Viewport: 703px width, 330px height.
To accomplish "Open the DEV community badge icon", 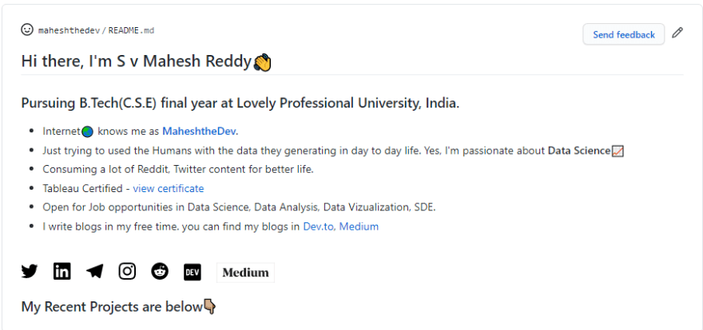I will click(x=193, y=272).
